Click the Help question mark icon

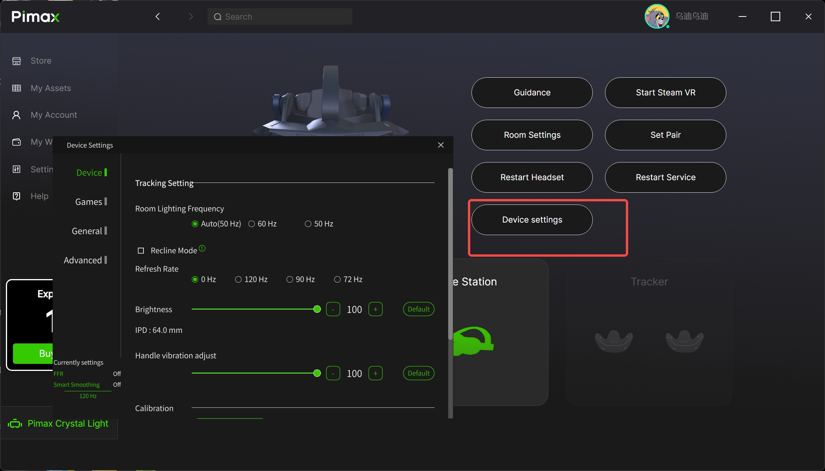pyautogui.click(x=16, y=196)
